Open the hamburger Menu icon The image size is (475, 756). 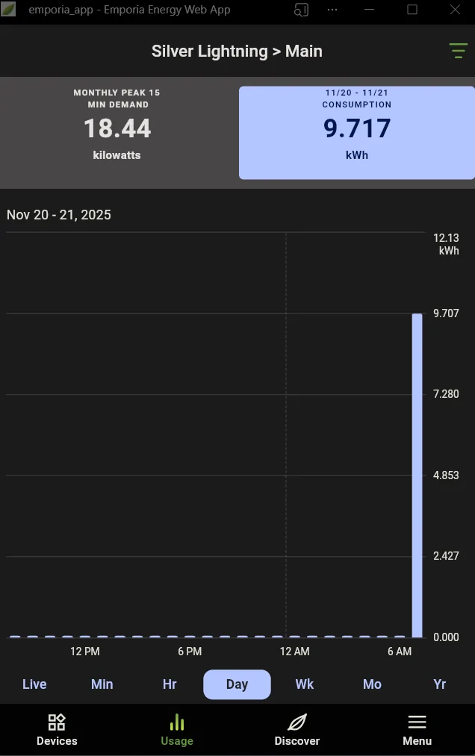[x=417, y=722]
